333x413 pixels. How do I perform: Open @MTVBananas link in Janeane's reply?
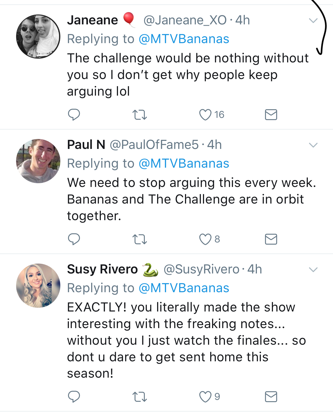pos(184,39)
